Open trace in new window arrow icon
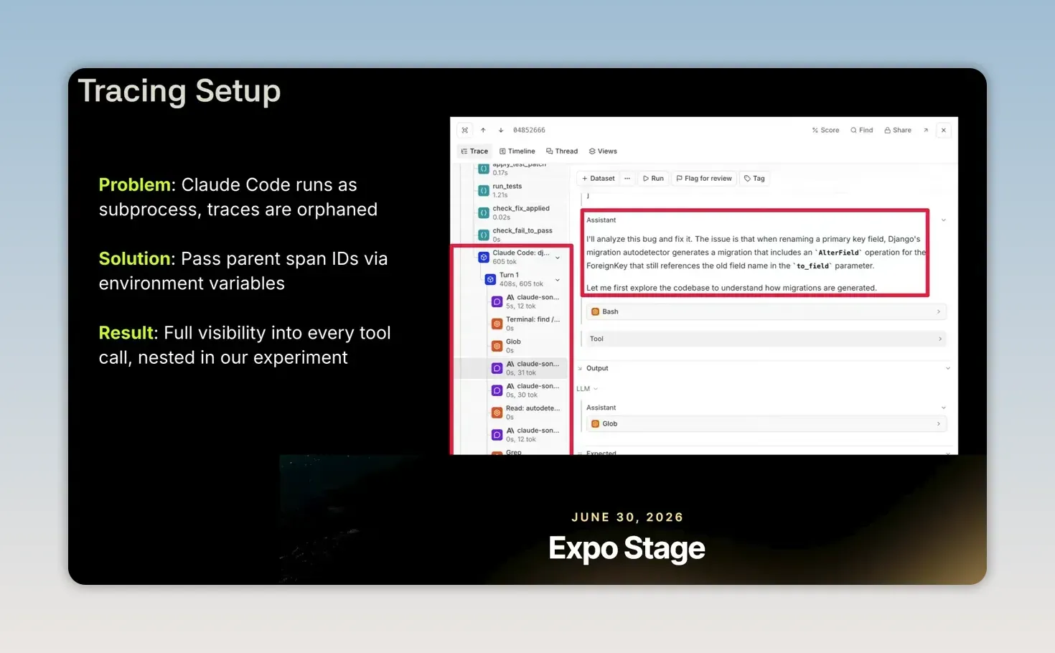The height and width of the screenshot is (653, 1055). click(x=926, y=130)
